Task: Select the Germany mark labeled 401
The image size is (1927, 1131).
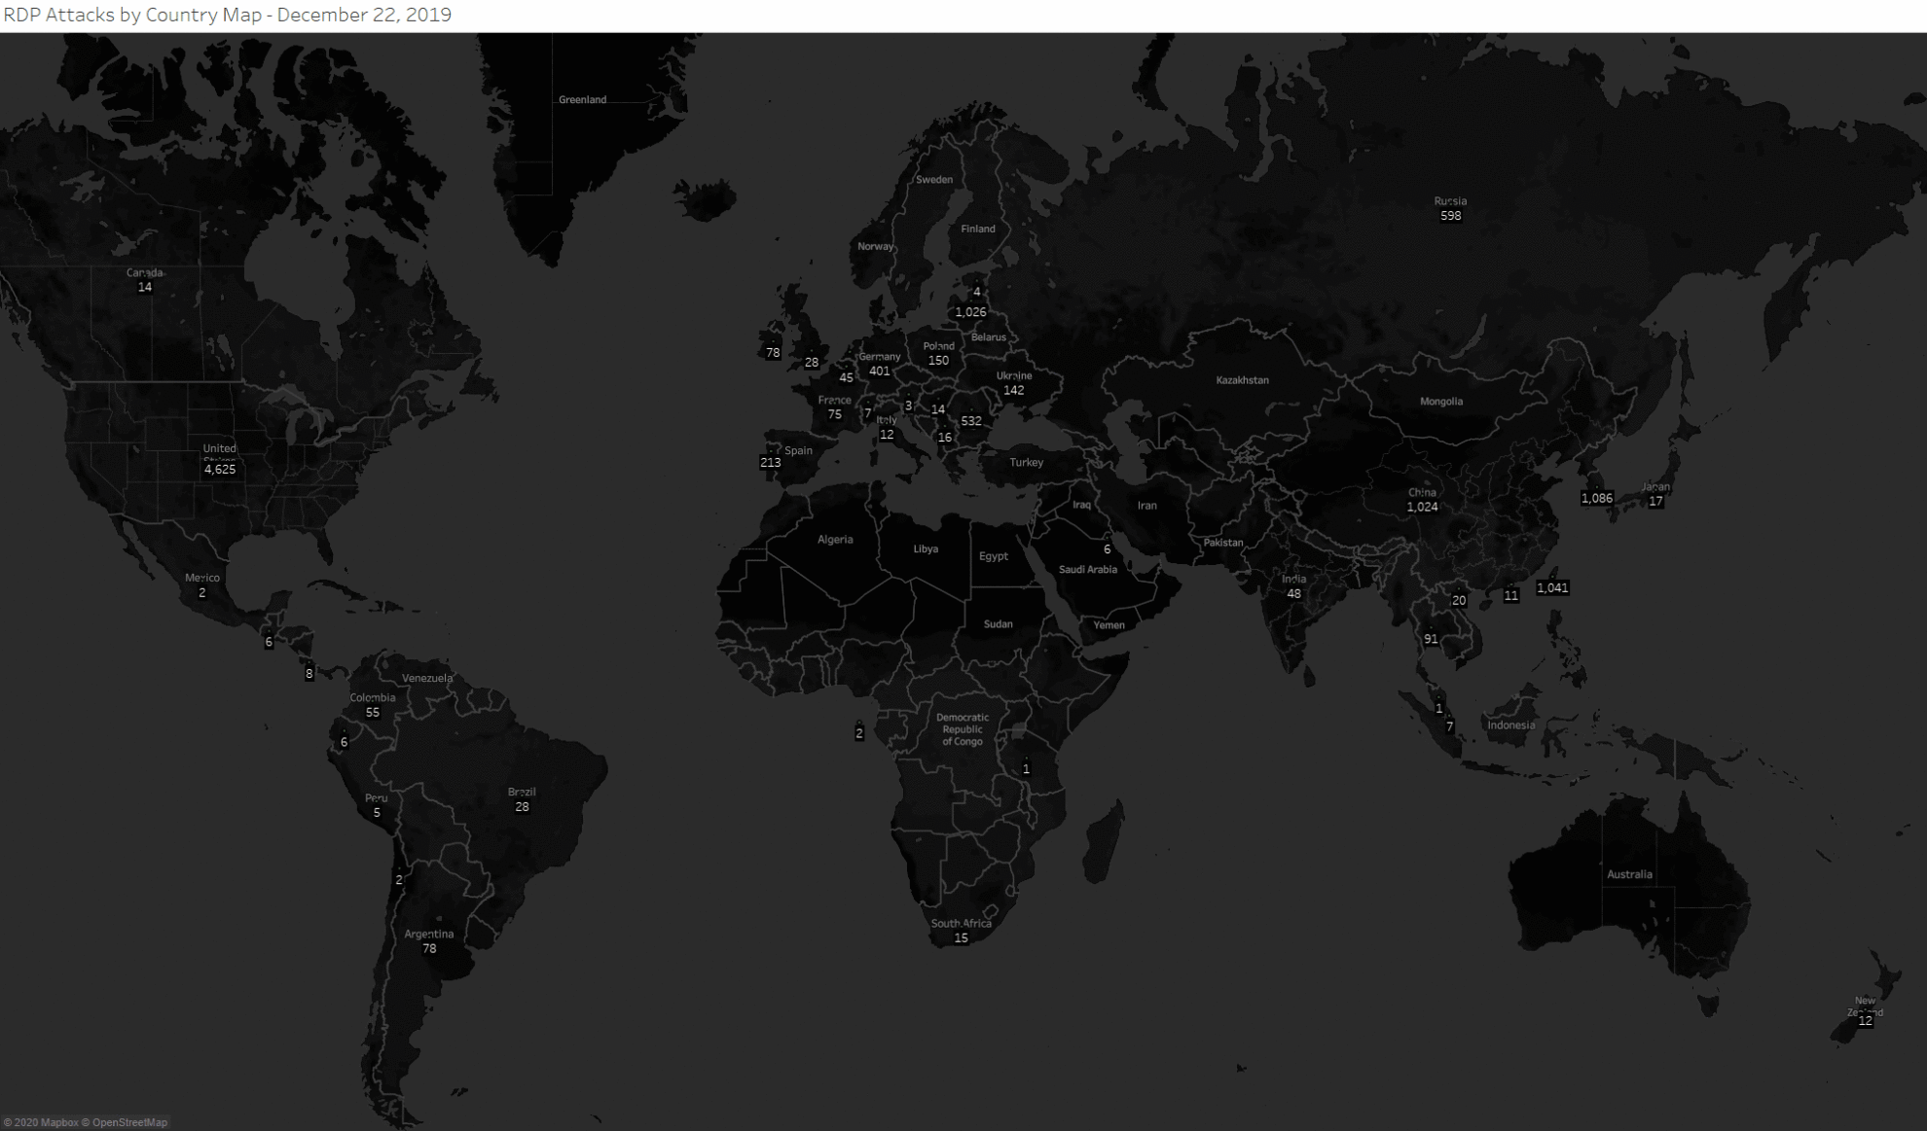Action: [880, 371]
